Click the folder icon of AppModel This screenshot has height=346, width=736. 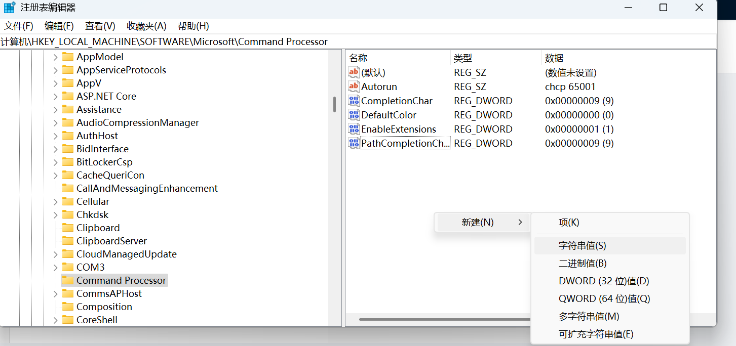(x=68, y=57)
